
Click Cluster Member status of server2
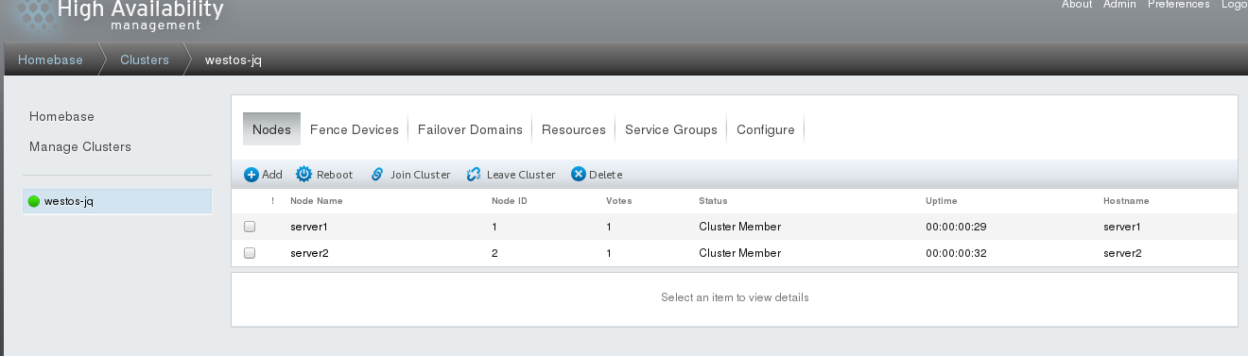740,253
